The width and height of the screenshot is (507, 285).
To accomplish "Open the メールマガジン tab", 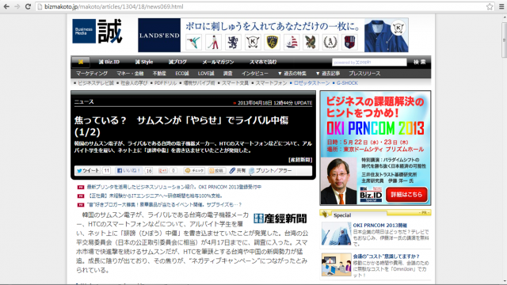I will (218, 62).
